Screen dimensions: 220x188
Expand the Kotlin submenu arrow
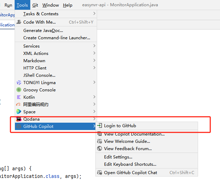(x=94, y=97)
